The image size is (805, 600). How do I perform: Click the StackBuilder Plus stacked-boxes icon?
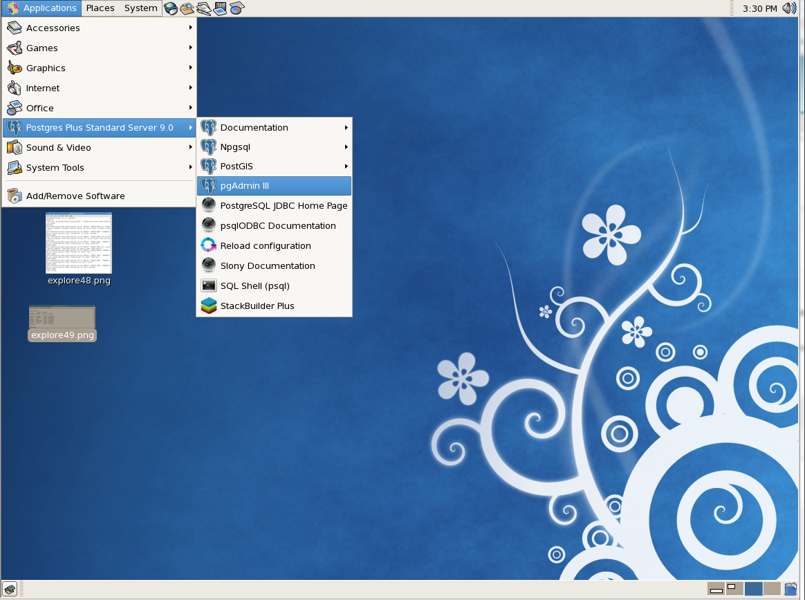(x=208, y=306)
